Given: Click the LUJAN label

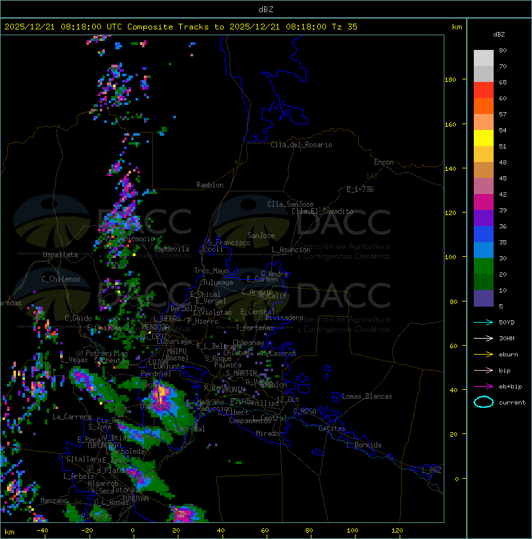Looking at the screenshot, I should (x=158, y=362).
